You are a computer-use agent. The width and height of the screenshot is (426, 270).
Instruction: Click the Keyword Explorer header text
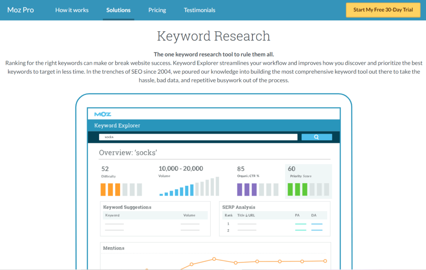pos(117,125)
